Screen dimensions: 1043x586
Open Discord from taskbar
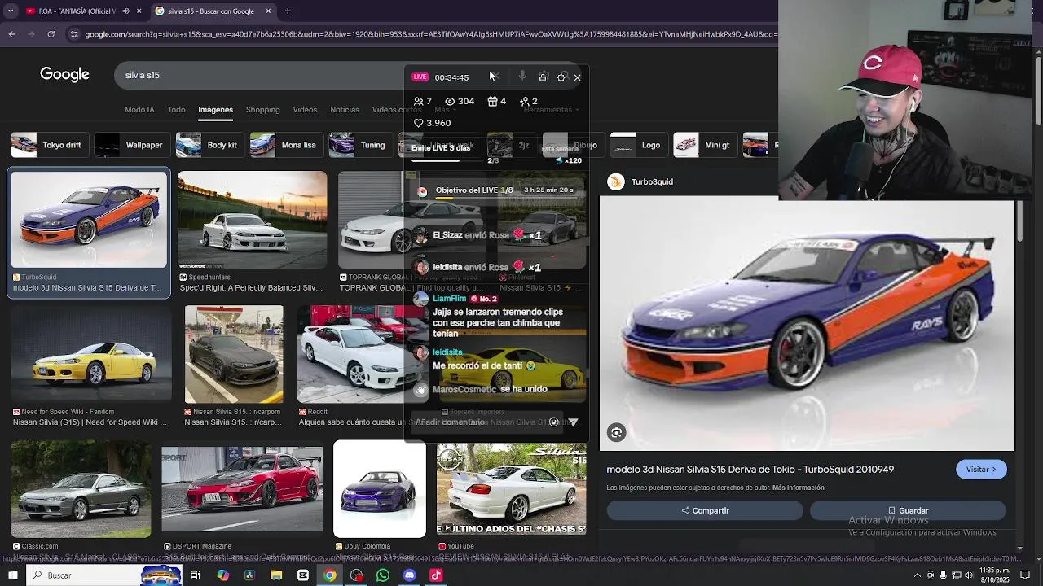(409, 575)
